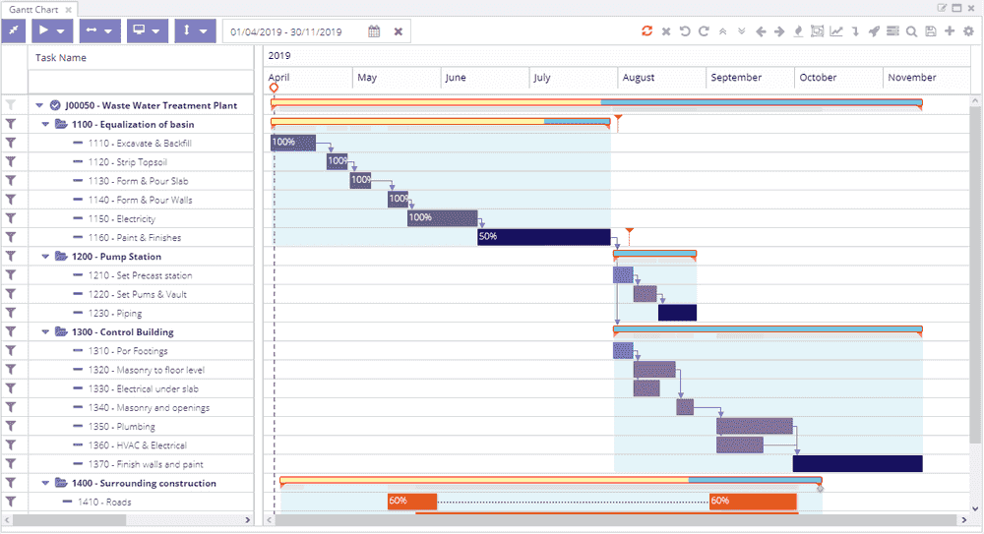Collapse the J00050 Waste Water Treatment Plant node
Viewport: 984px width, 534px height.
tap(39, 105)
